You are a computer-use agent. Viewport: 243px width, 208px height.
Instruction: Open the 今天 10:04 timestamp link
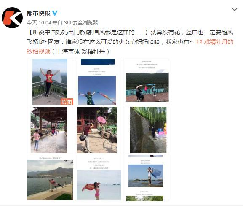(x=39, y=23)
